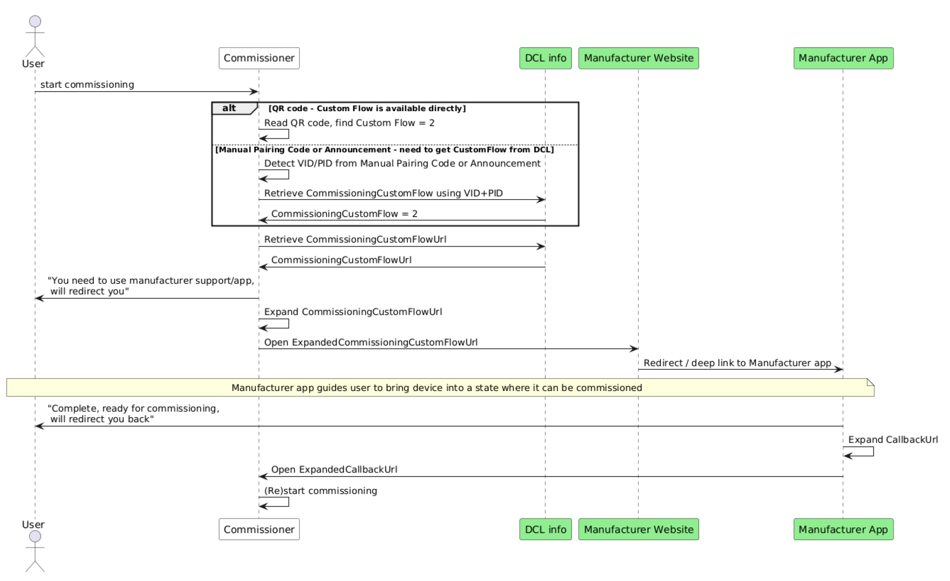The height and width of the screenshot is (581, 950).
Task: Click the User actor figure at the top
Action: pos(35,37)
